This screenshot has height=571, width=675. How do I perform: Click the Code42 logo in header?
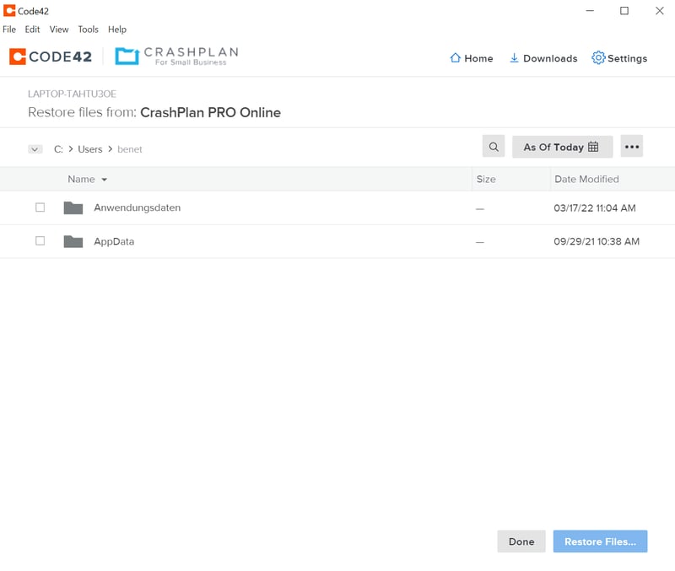pyautogui.click(x=51, y=57)
